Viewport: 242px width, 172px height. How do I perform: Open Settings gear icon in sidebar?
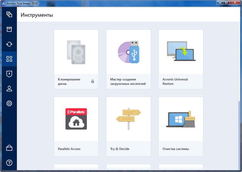click(9, 103)
